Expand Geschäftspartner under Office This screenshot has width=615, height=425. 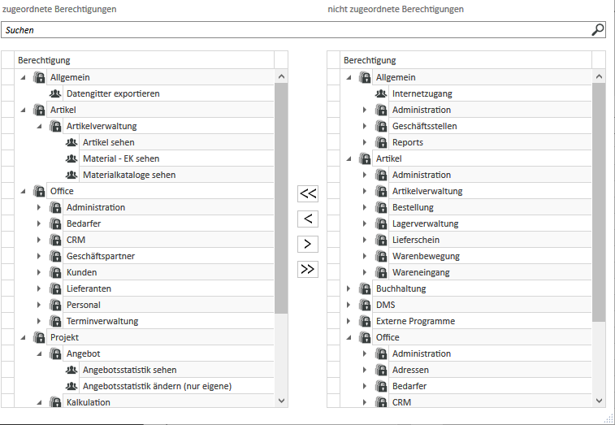point(39,256)
